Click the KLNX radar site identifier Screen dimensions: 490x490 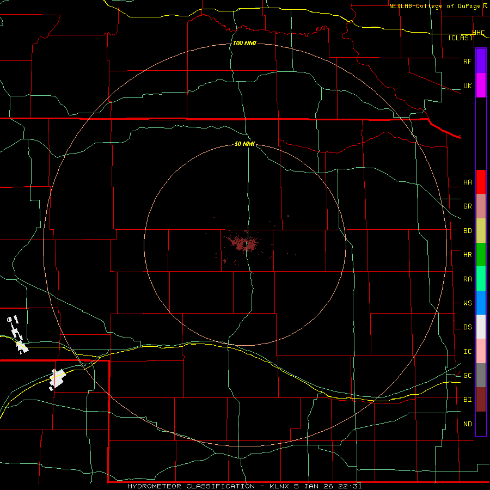point(280,486)
